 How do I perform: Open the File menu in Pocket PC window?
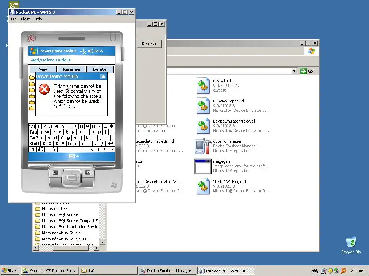(x=14, y=19)
